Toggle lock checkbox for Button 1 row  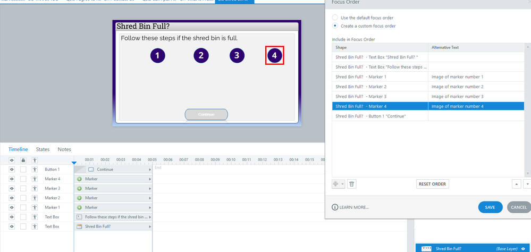point(23,170)
